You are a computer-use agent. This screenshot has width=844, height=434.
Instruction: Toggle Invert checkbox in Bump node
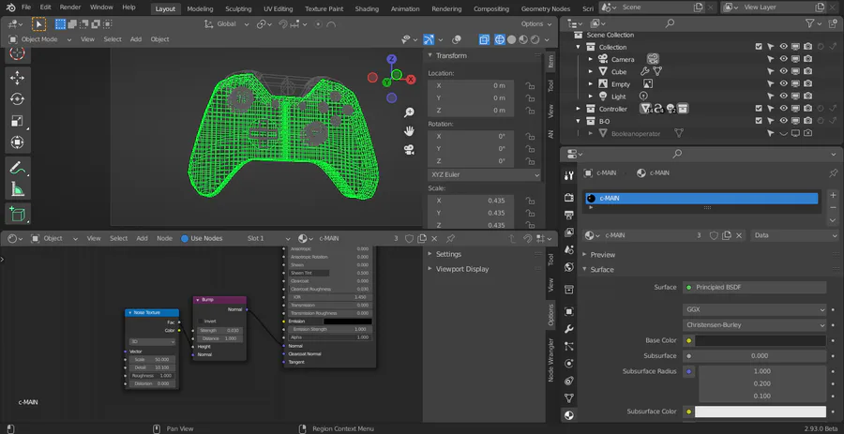(x=202, y=322)
